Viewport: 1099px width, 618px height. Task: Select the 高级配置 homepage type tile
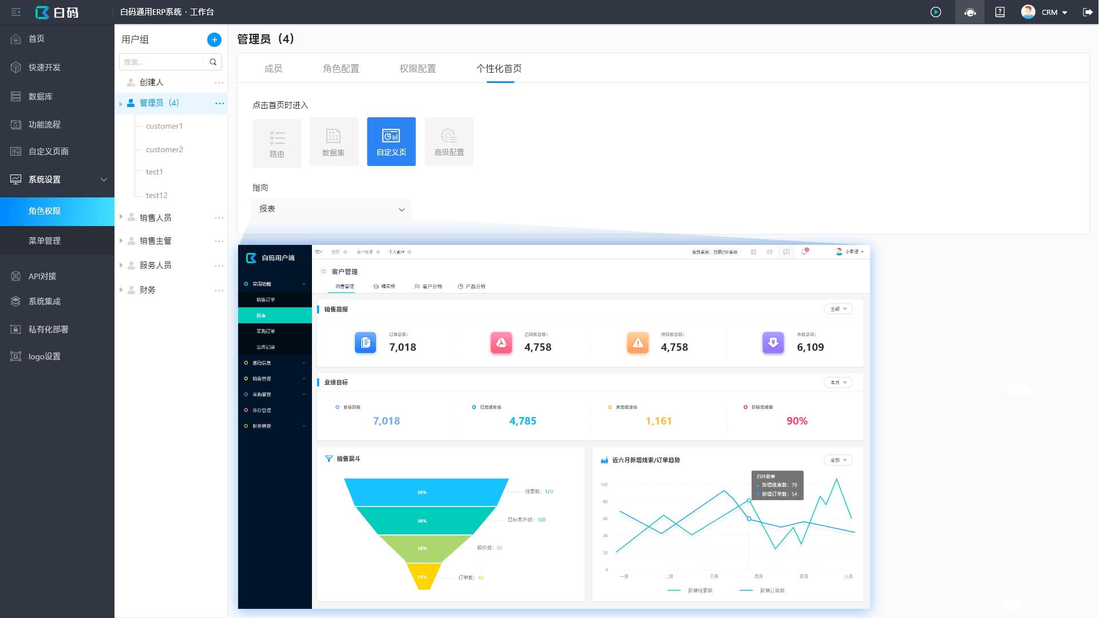[x=449, y=142]
